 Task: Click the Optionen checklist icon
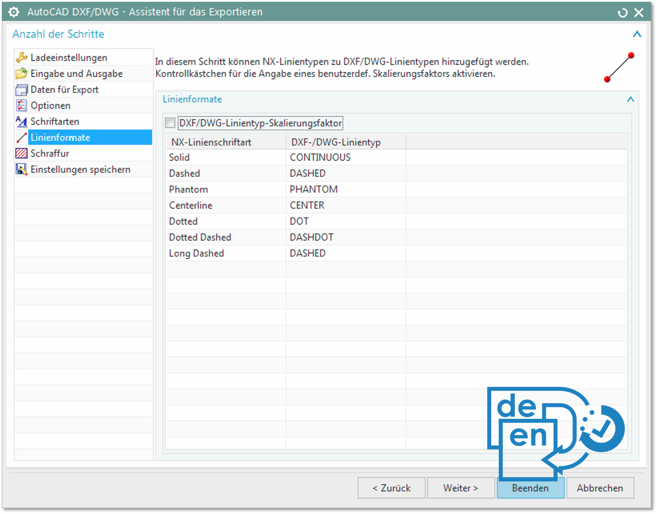click(x=21, y=105)
